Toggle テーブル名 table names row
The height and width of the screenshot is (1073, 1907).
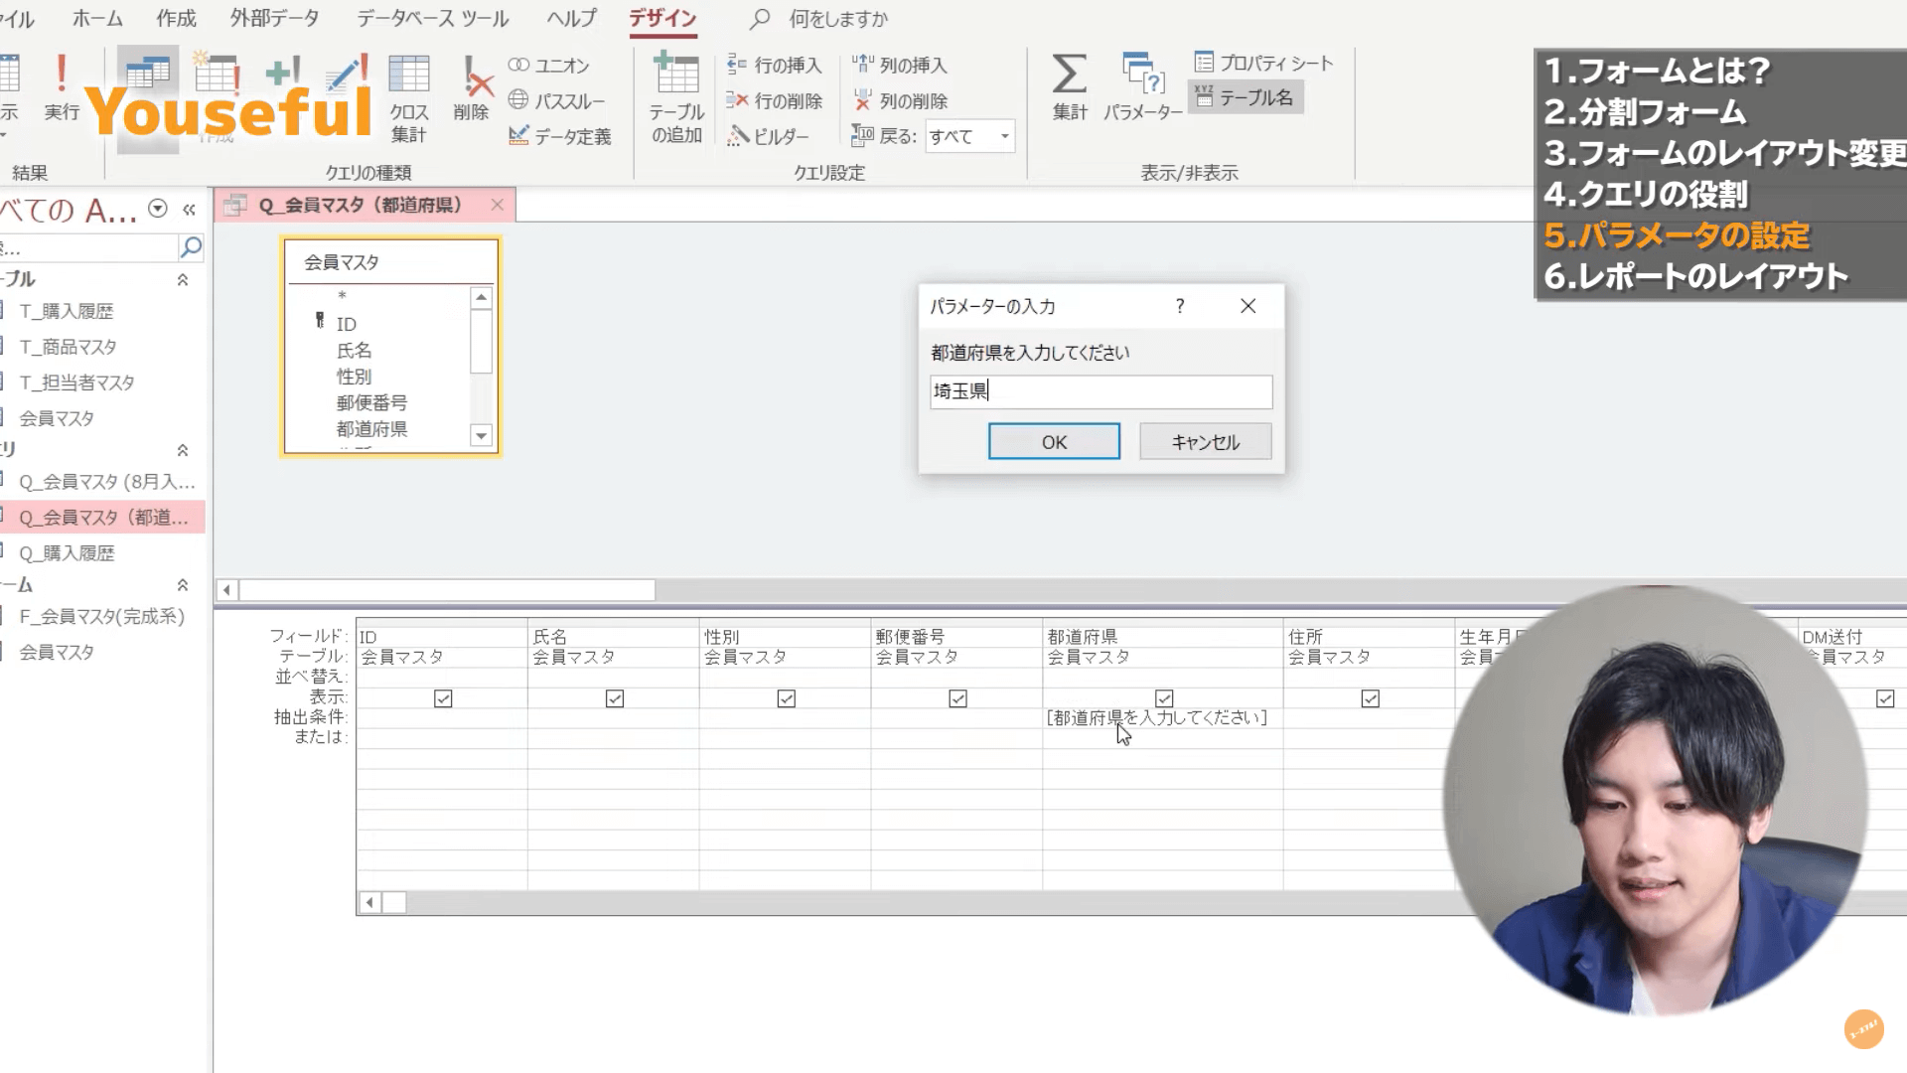tap(1246, 97)
